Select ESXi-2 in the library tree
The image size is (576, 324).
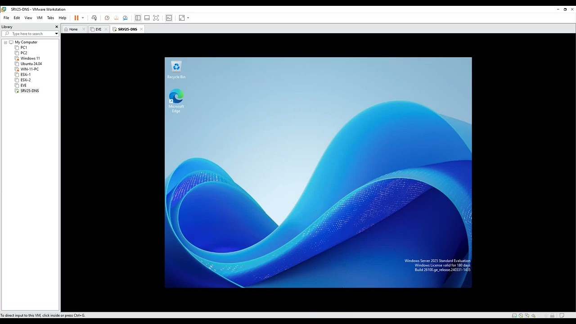point(26,80)
